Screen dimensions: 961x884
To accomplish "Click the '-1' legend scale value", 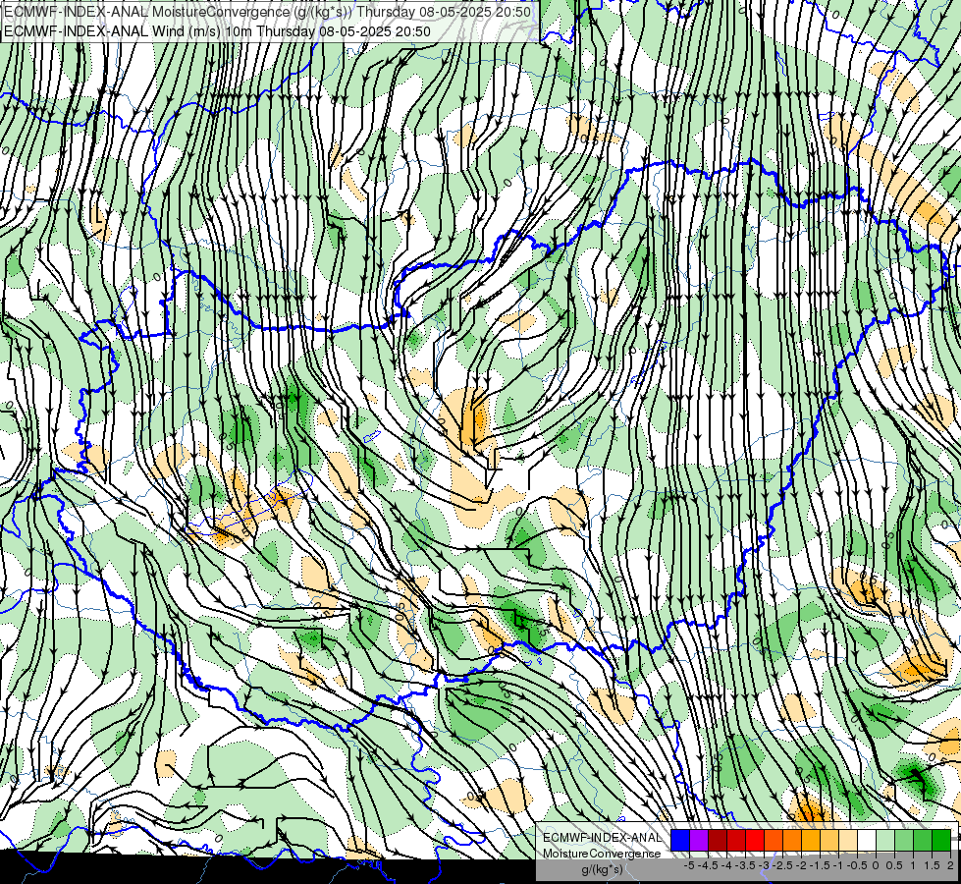I will (x=838, y=865).
